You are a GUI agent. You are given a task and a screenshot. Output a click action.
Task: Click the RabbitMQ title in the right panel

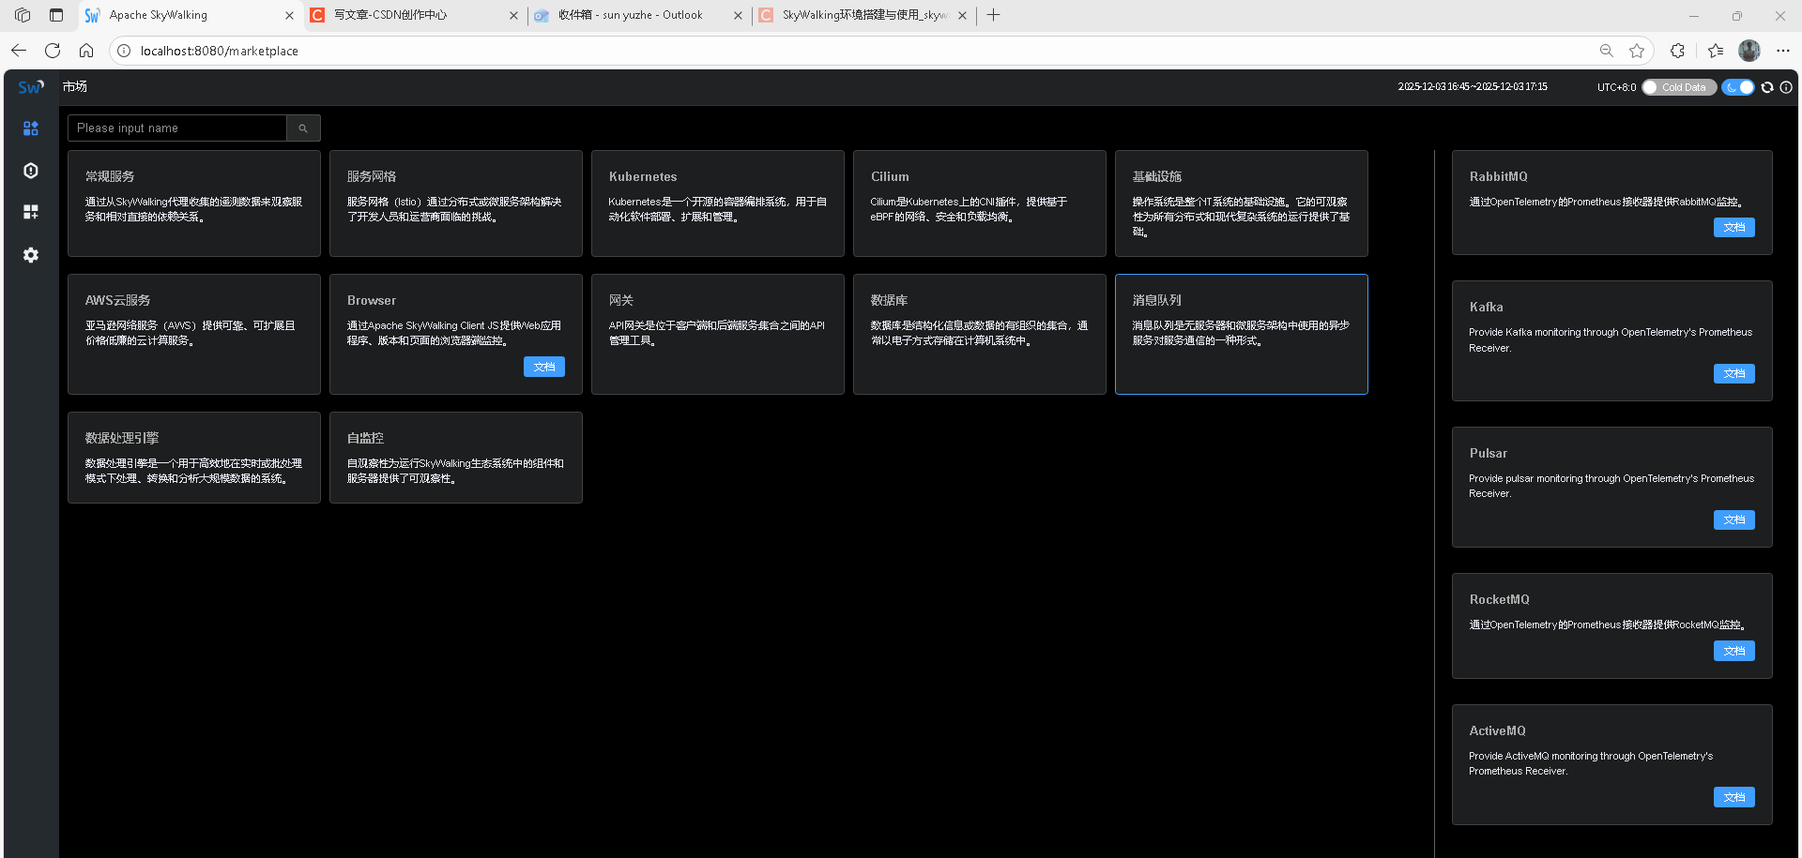(1498, 176)
